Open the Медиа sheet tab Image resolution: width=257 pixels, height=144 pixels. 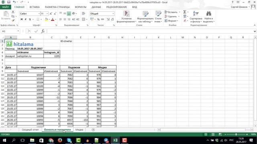pos(79,130)
